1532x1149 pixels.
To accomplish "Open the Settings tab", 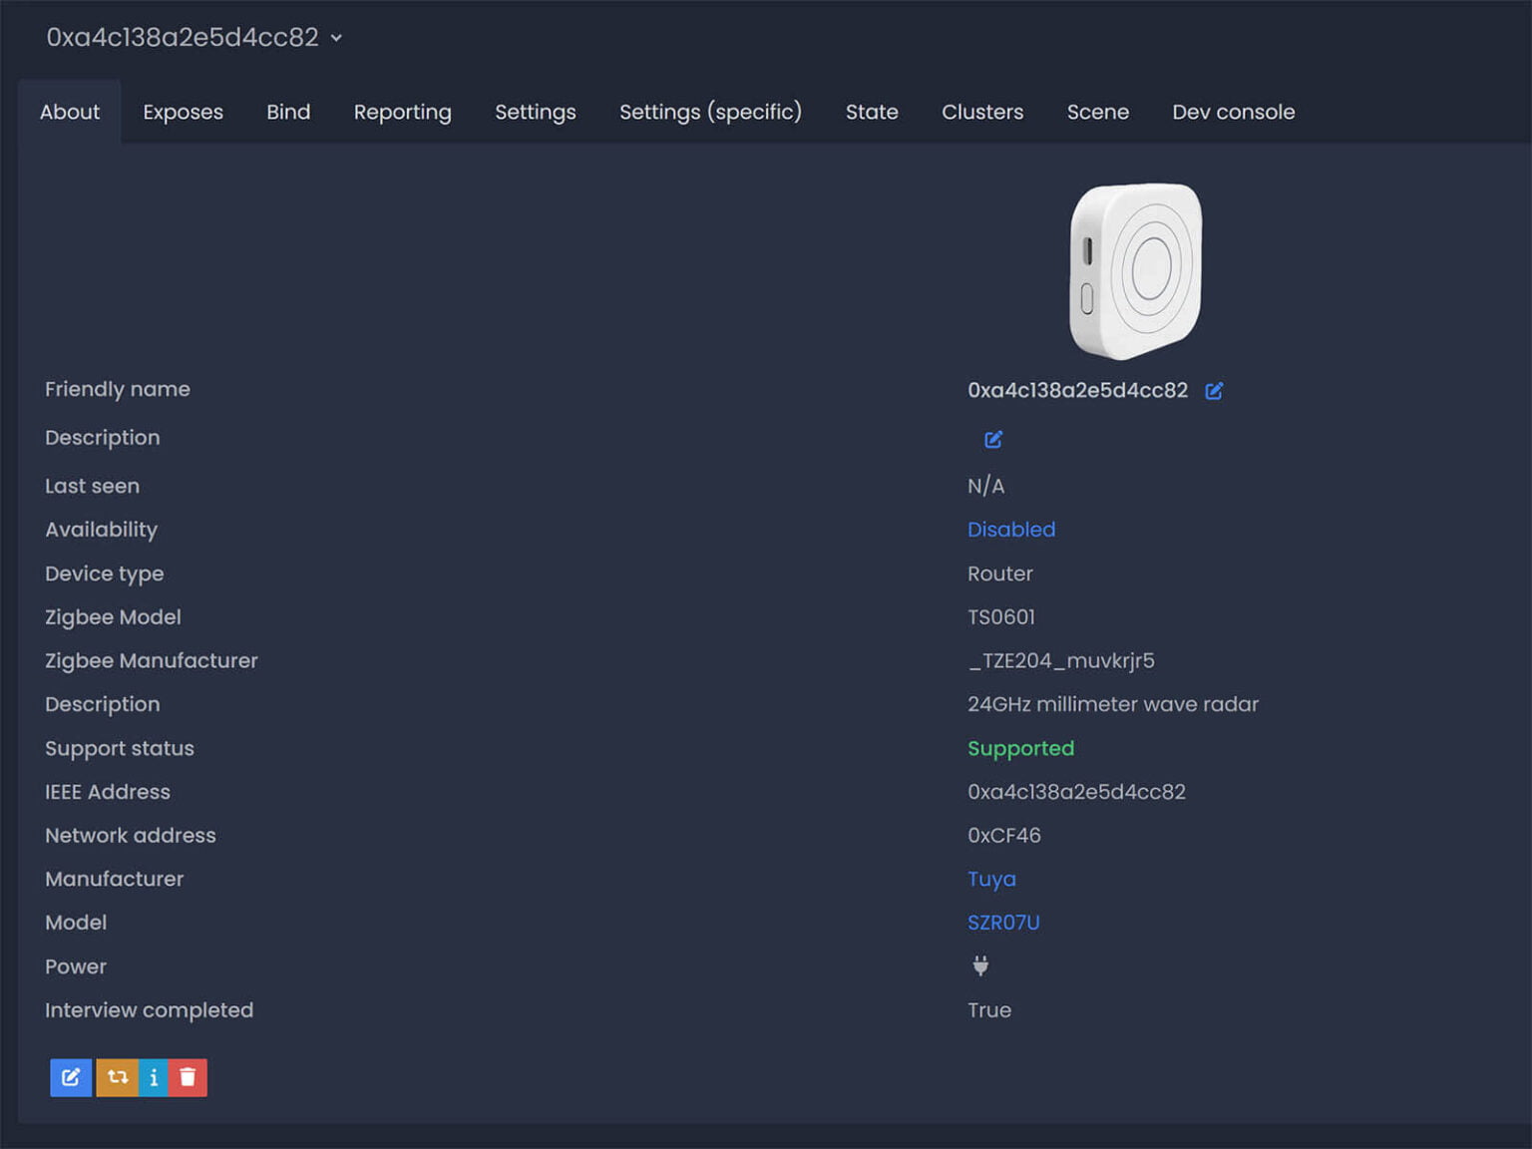I will [x=535, y=112].
